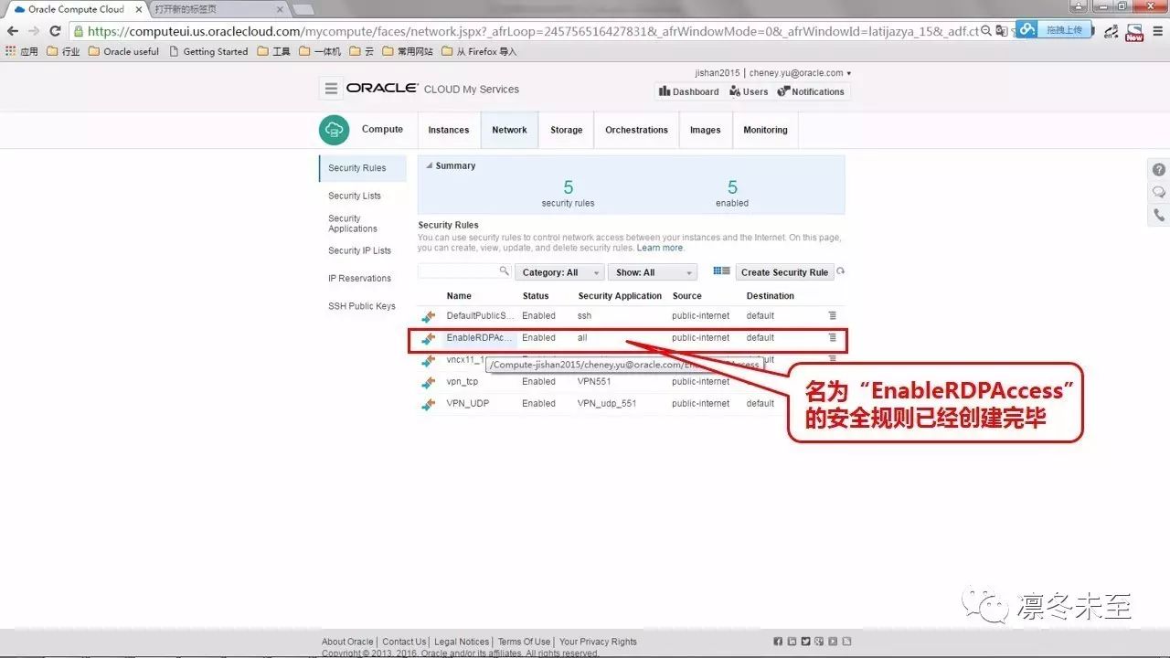Open Oracle's YouTube page in footer
Viewport: 1170px width, 658px height.
tap(833, 642)
